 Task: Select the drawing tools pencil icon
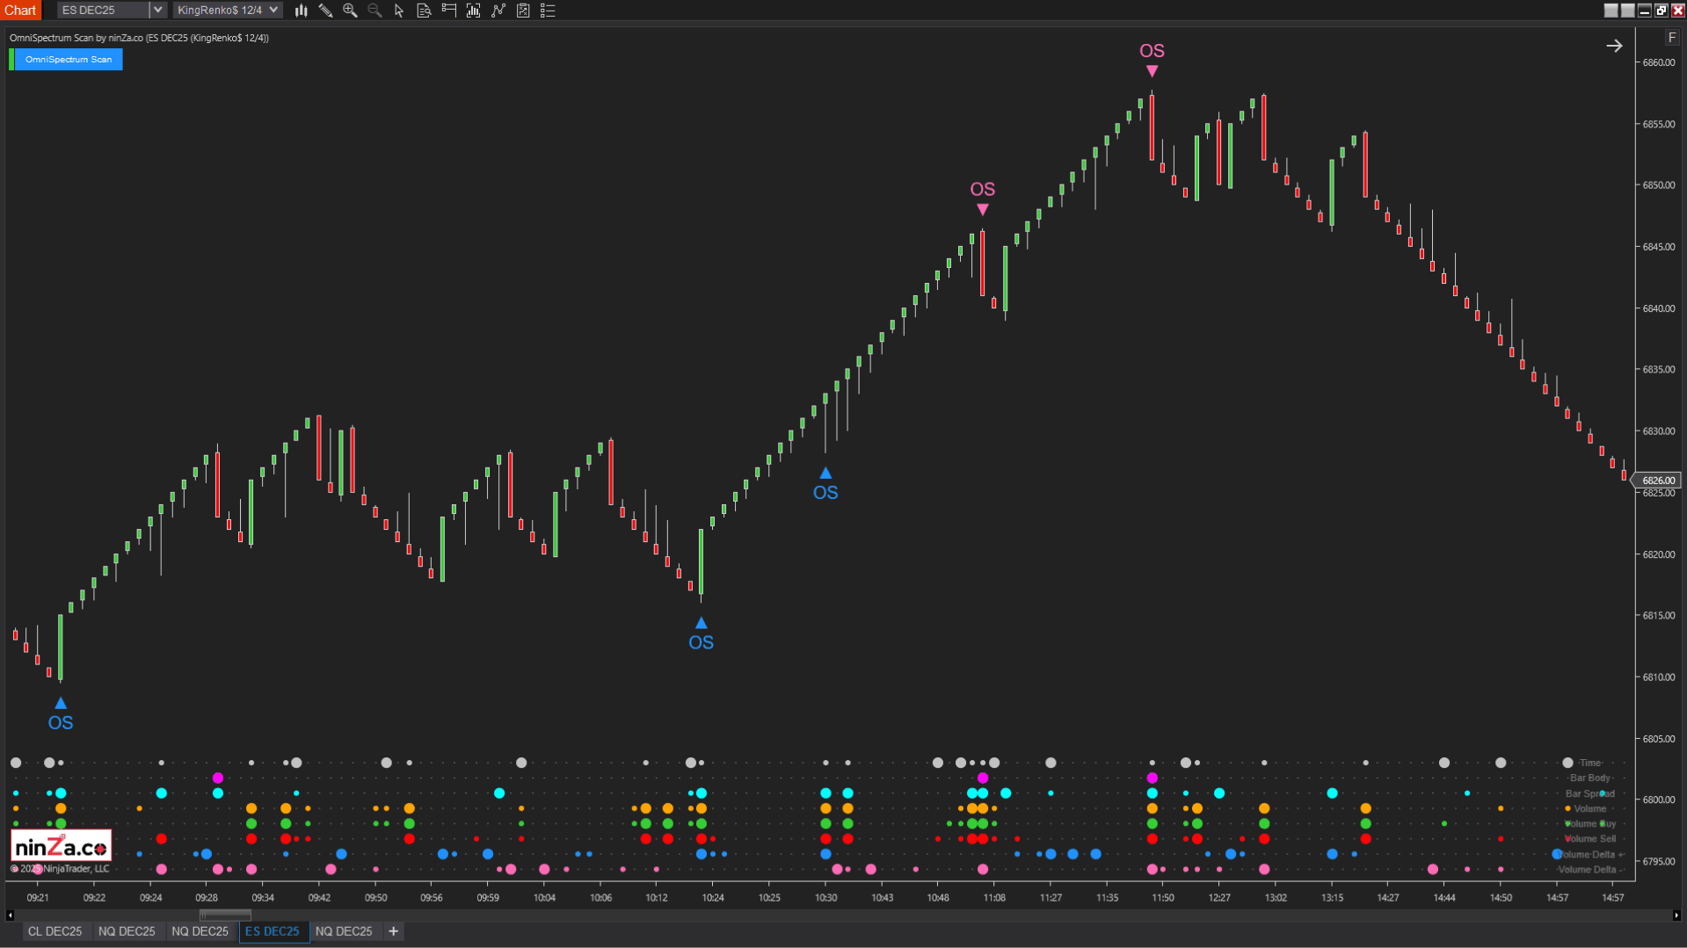coord(325,11)
